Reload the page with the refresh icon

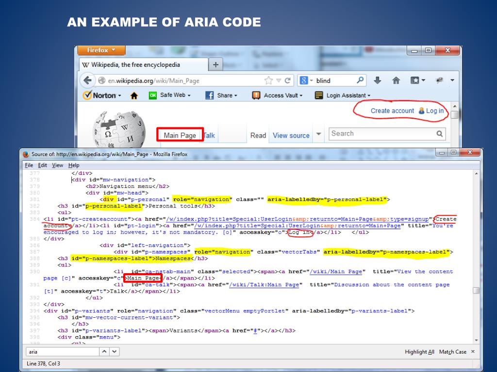(288, 81)
